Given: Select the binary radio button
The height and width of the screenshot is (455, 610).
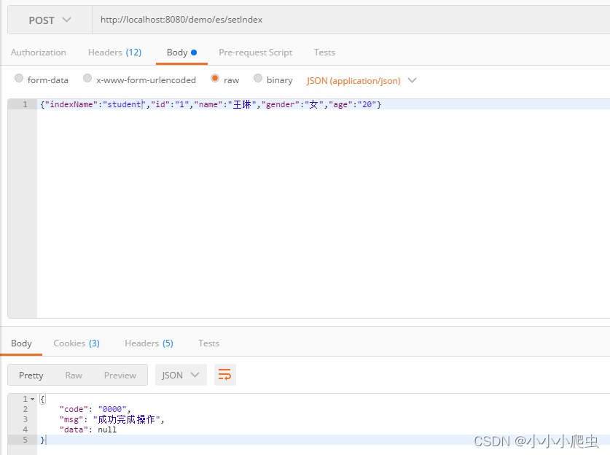Looking at the screenshot, I should (258, 78).
